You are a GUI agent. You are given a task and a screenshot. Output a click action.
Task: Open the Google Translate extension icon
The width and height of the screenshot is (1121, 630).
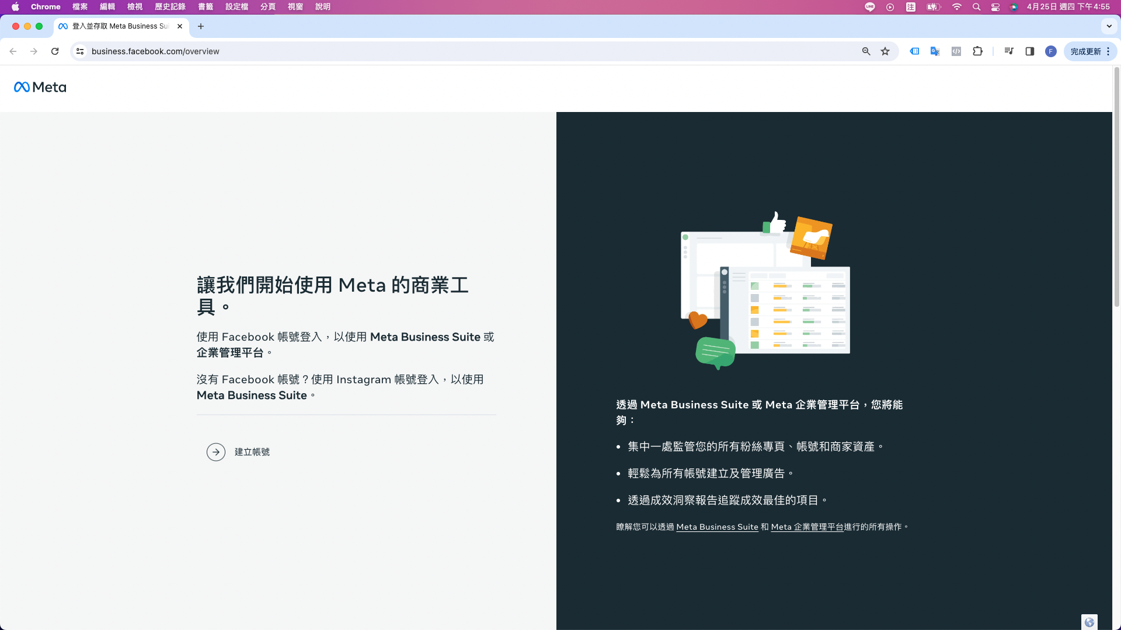coord(935,51)
